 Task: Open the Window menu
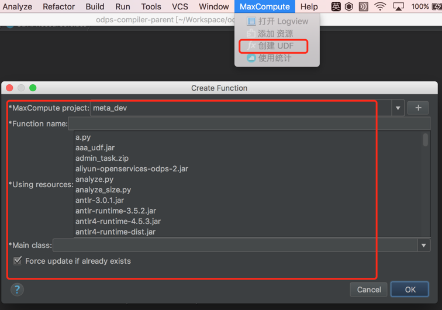pyautogui.click(x=213, y=6)
